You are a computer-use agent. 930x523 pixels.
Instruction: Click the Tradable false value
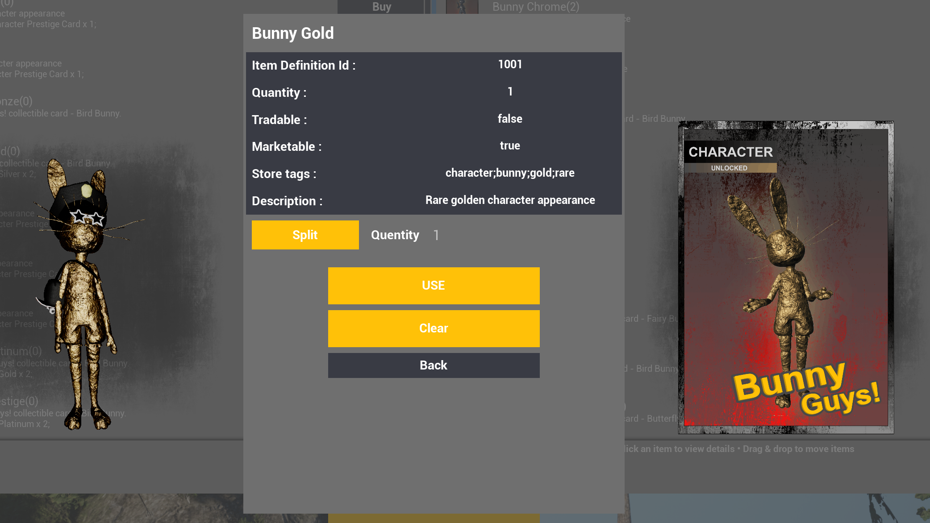510,119
